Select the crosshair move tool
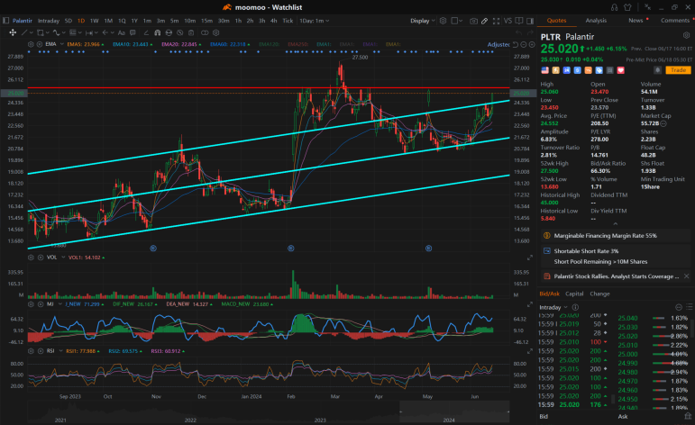Viewport: 695px width, 425px height. [13, 32]
